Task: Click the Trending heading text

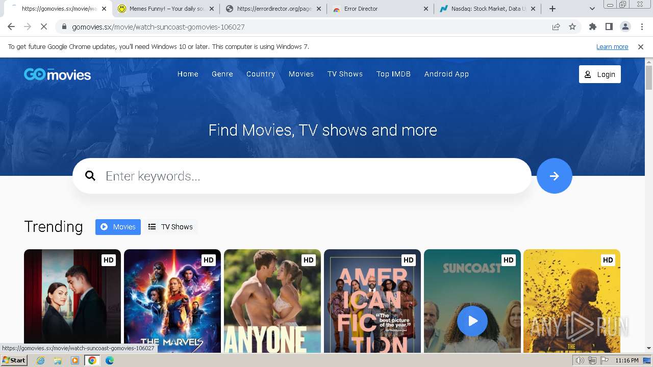Action: pos(54,227)
